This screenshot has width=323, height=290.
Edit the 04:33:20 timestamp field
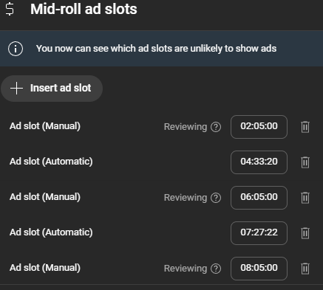click(x=259, y=162)
